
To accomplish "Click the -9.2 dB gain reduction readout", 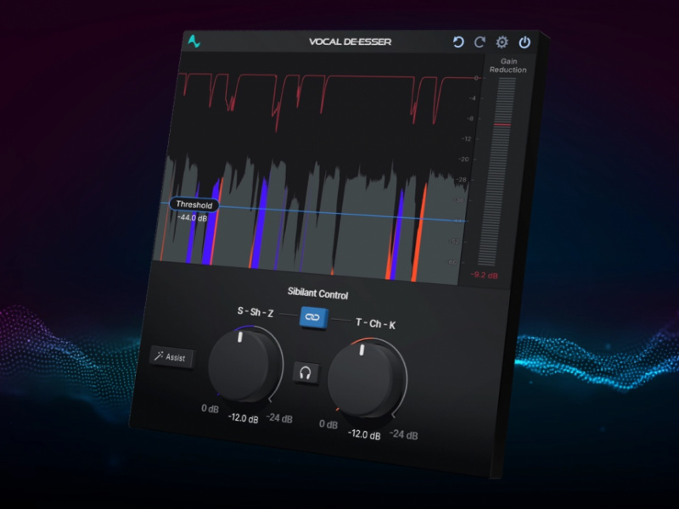I will click(x=484, y=275).
